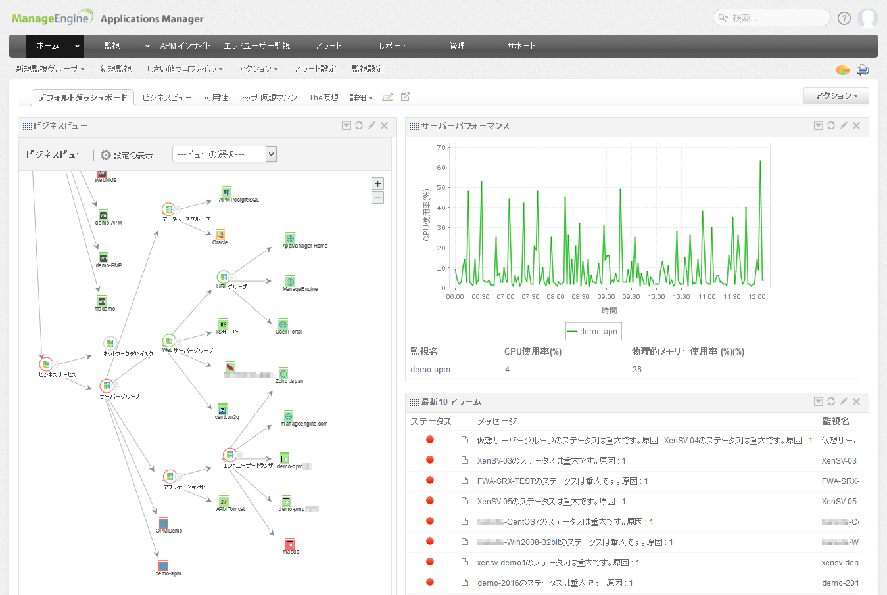Click the edit dashboard pencil icon beside 詳細
This screenshot has width=887, height=595.
click(387, 97)
